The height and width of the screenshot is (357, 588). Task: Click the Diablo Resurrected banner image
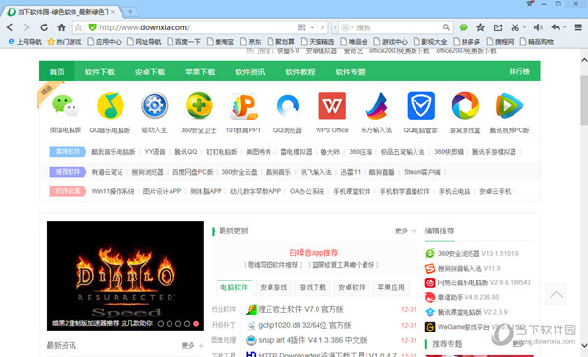125,276
